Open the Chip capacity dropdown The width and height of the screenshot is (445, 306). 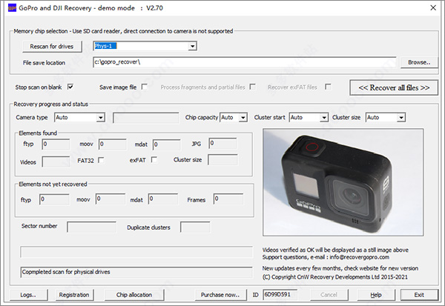pyautogui.click(x=242, y=117)
